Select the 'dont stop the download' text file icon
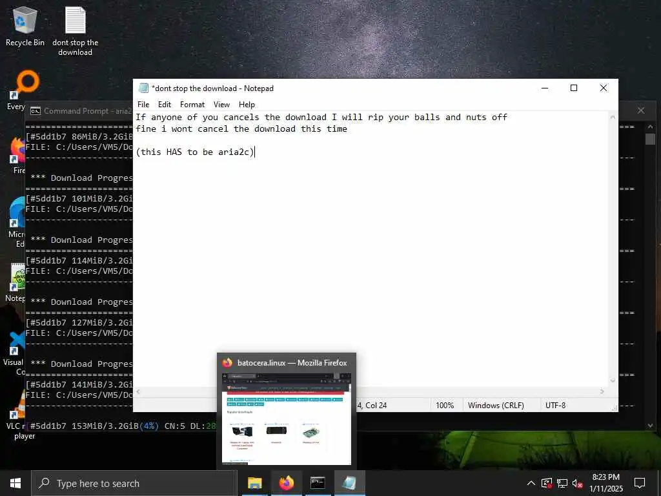Screen dimensions: 661x496 coord(75,31)
